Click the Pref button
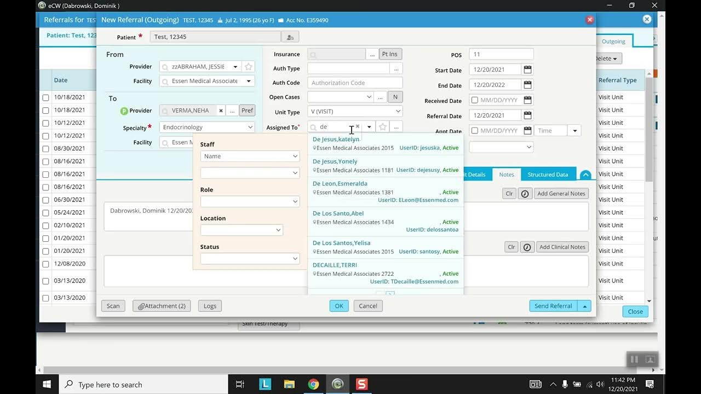 point(248,111)
